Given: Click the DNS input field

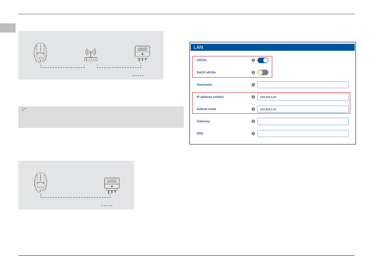Looking at the screenshot, I should point(303,134).
